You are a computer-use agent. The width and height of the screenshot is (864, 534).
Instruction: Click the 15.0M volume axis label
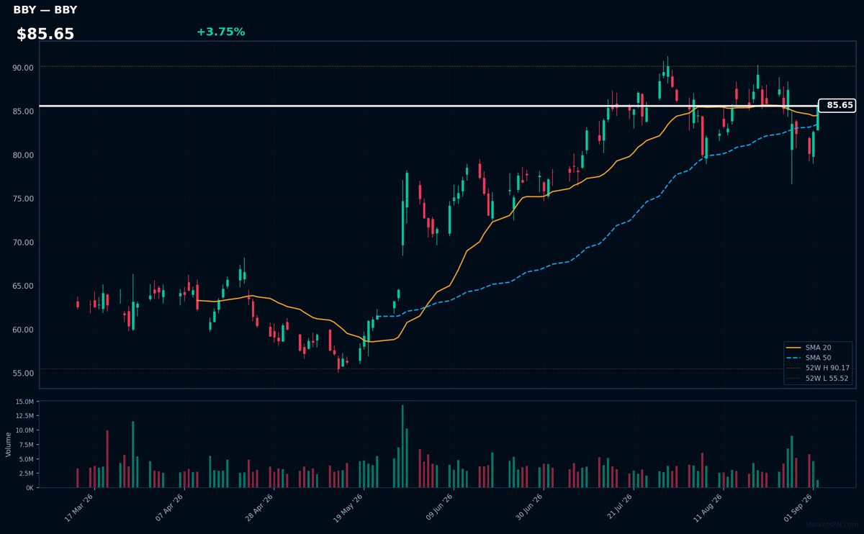point(24,402)
